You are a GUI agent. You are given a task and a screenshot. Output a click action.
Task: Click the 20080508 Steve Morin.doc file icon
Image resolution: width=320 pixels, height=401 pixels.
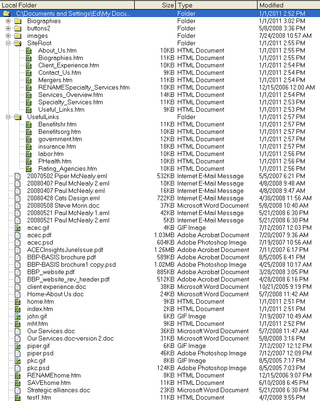coord(18,205)
